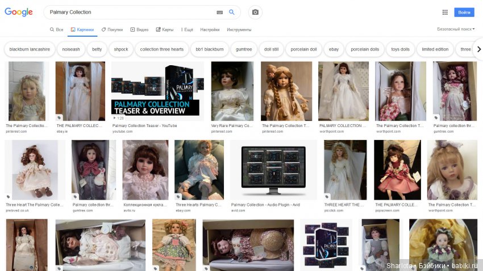Click the Войти sign-in button
Viewport: 483px width, 271px height.
[x=464, y=12]
